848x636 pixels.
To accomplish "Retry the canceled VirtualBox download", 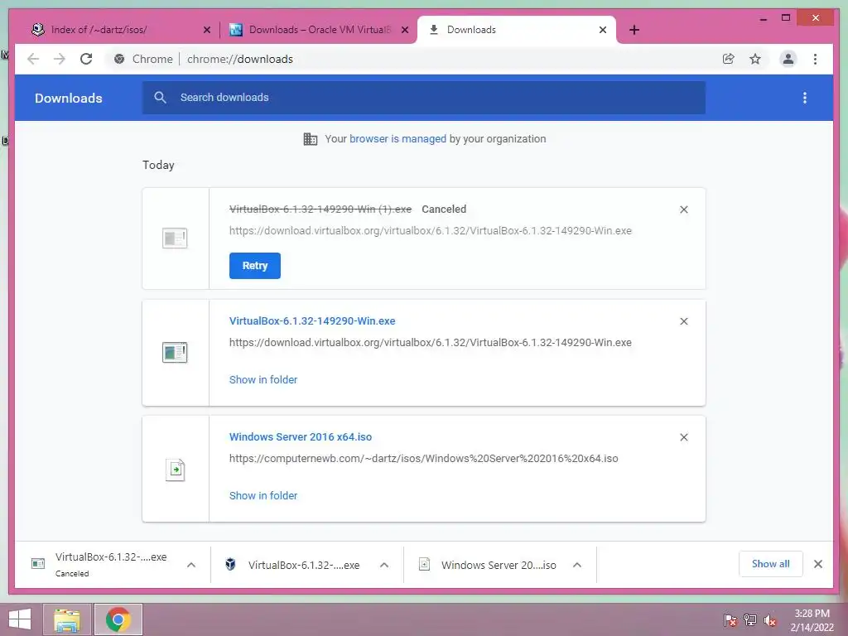I will [x=255, y=266].
